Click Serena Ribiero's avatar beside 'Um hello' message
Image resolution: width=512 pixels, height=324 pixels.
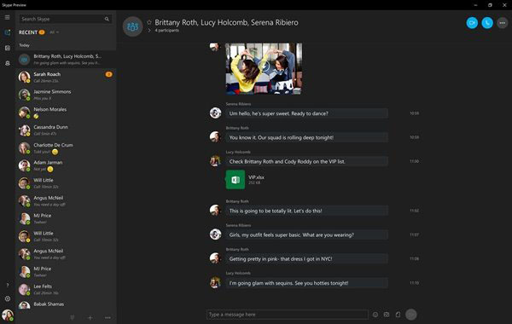click(216, 113)
